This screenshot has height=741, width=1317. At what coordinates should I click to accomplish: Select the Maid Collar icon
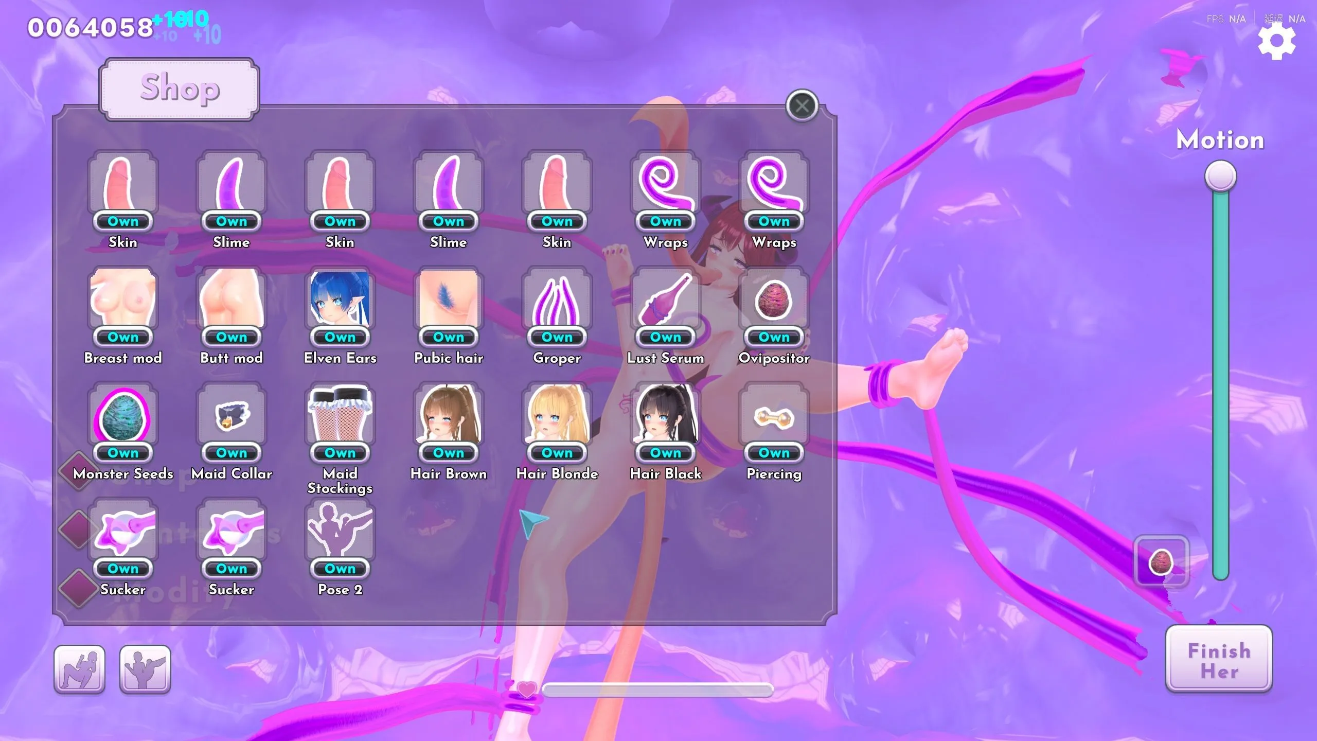tap(232, 413)
